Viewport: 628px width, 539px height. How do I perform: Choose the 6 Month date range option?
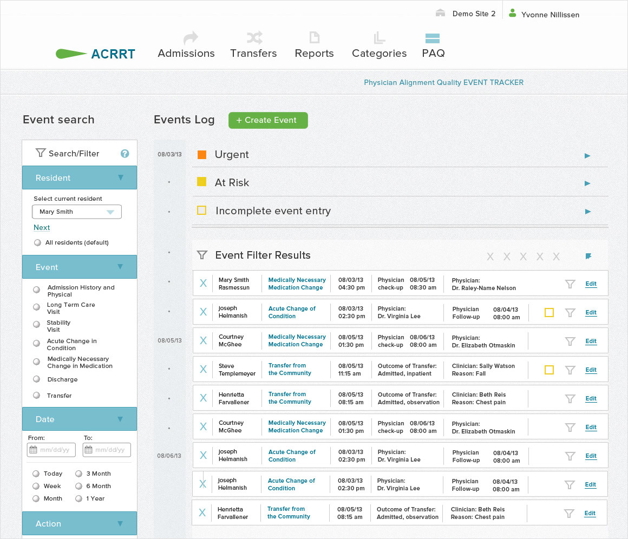(79, 486)
